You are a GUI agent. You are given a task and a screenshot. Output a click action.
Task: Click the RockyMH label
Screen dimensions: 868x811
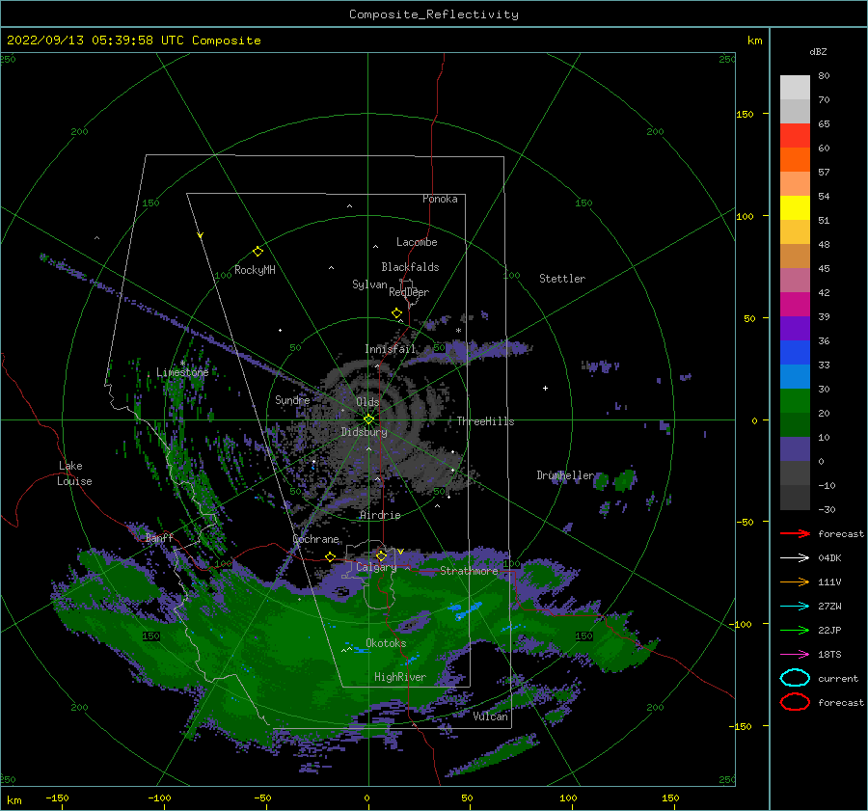[x=255, y=270]
